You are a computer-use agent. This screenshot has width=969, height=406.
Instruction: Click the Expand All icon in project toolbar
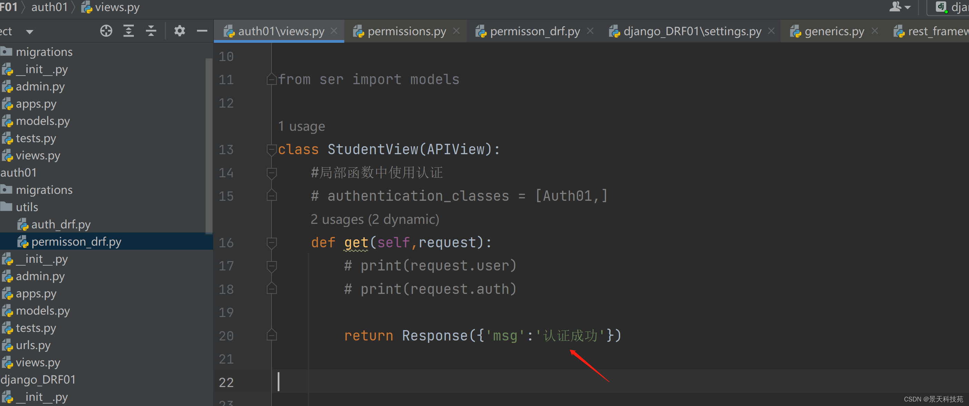pyautogui.click(x=129, y=31)
